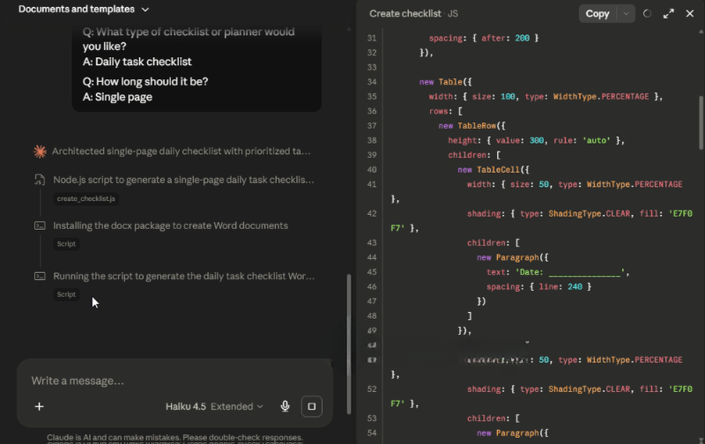This screenshot has width=705, height=444.
Task: Click the stop response button
Action: (x=312, y=406)
